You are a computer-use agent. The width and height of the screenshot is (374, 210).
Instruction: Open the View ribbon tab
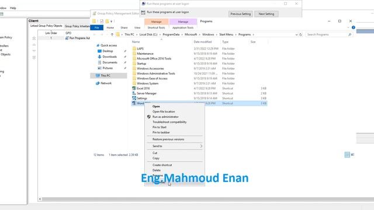[137, 27]
